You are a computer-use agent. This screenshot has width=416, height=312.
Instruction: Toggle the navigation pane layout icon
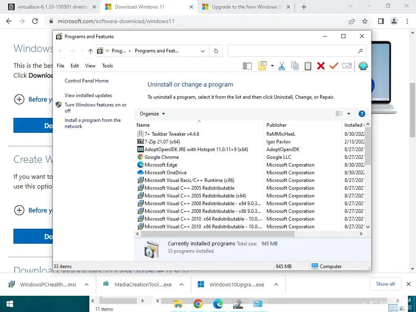point(247,66)
